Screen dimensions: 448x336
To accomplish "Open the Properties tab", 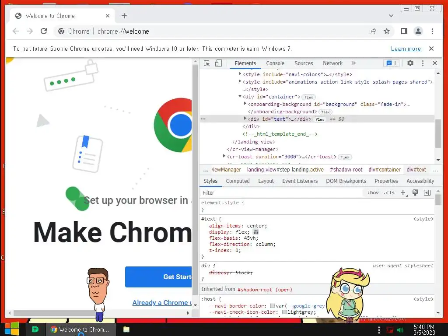I will coord(386,181).
